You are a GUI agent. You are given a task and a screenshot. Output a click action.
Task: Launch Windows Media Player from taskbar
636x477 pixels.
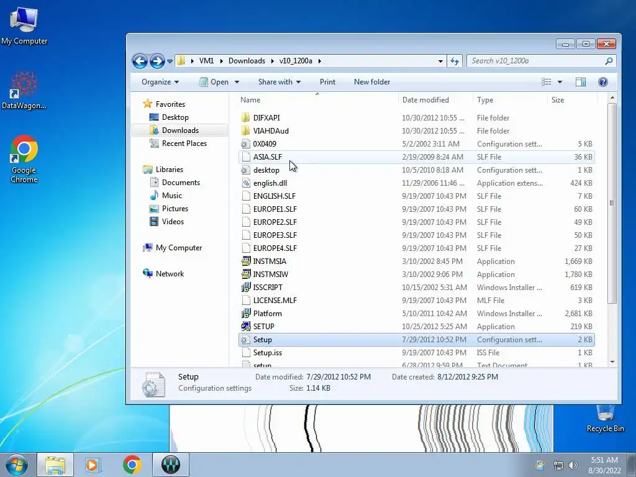tap(93, 465)
